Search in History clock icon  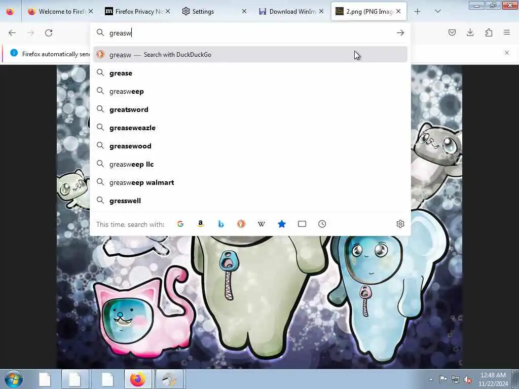point(322,224)
